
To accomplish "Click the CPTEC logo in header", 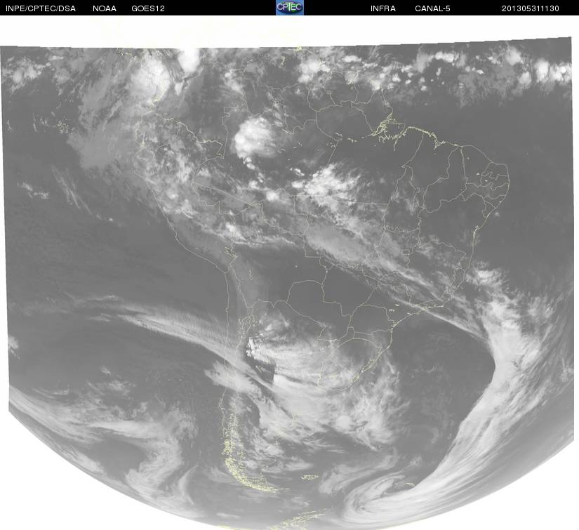I will (x=289, y=8).
